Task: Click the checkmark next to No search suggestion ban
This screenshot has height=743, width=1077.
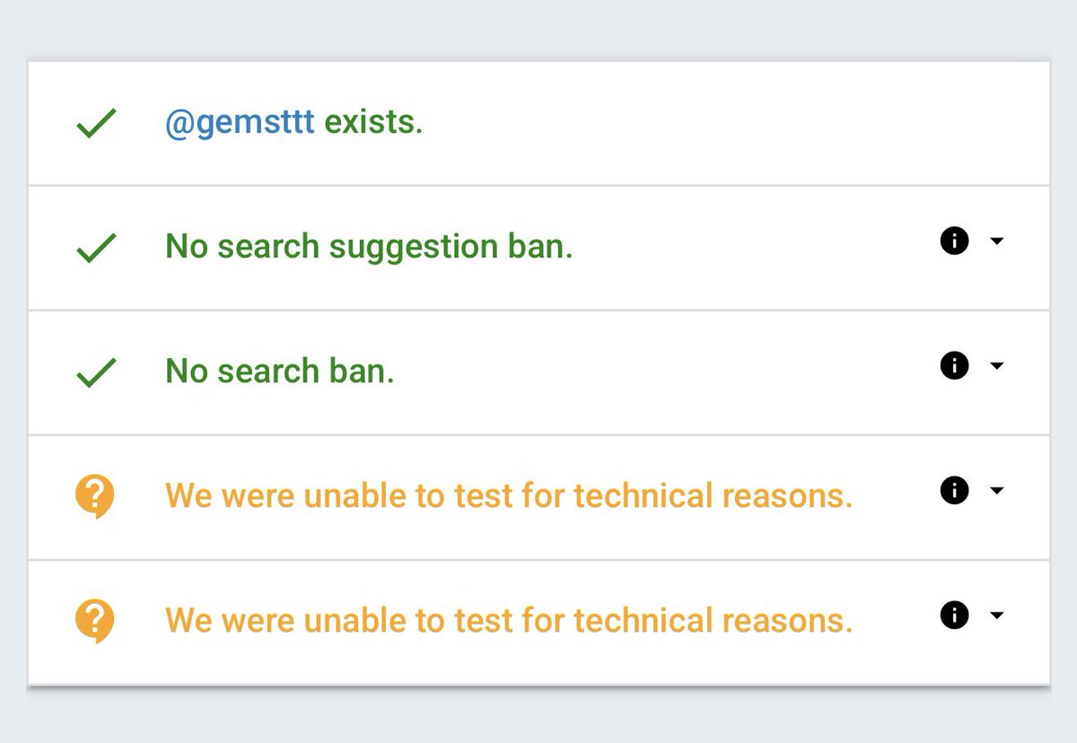Action: click(96, 248)
